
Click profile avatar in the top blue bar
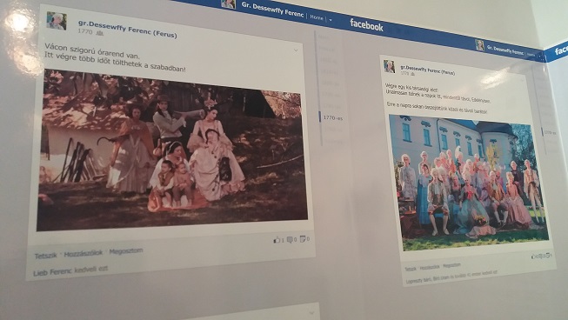coord(228,3)
